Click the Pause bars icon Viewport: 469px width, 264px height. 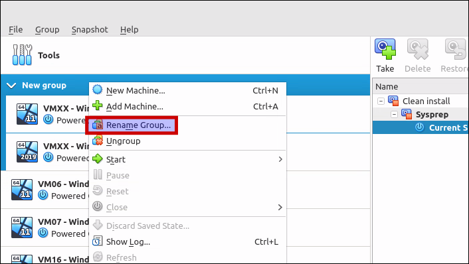tap(98, 174)
